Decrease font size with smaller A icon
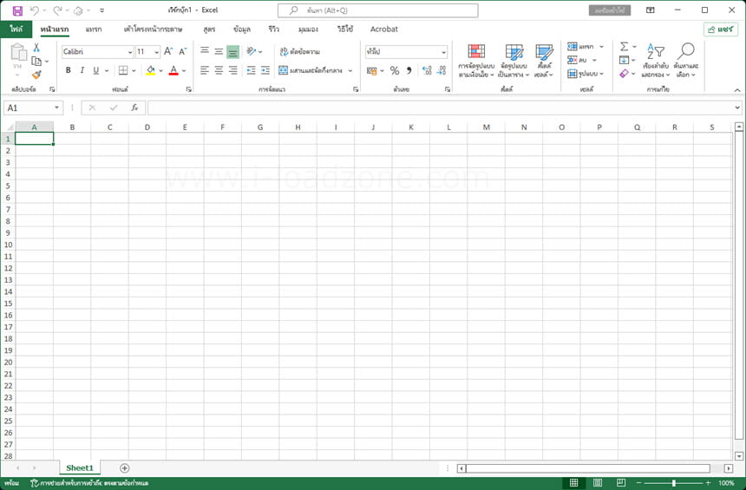This screenshot has width=746, height=490. pyautogui.click(x=183, y=51)
